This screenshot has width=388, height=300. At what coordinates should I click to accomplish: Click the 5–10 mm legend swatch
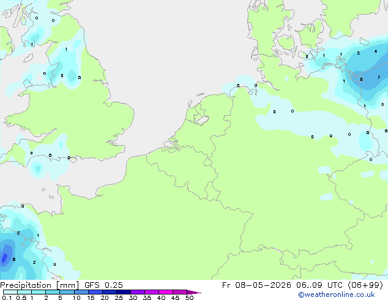tap(67, 292)
